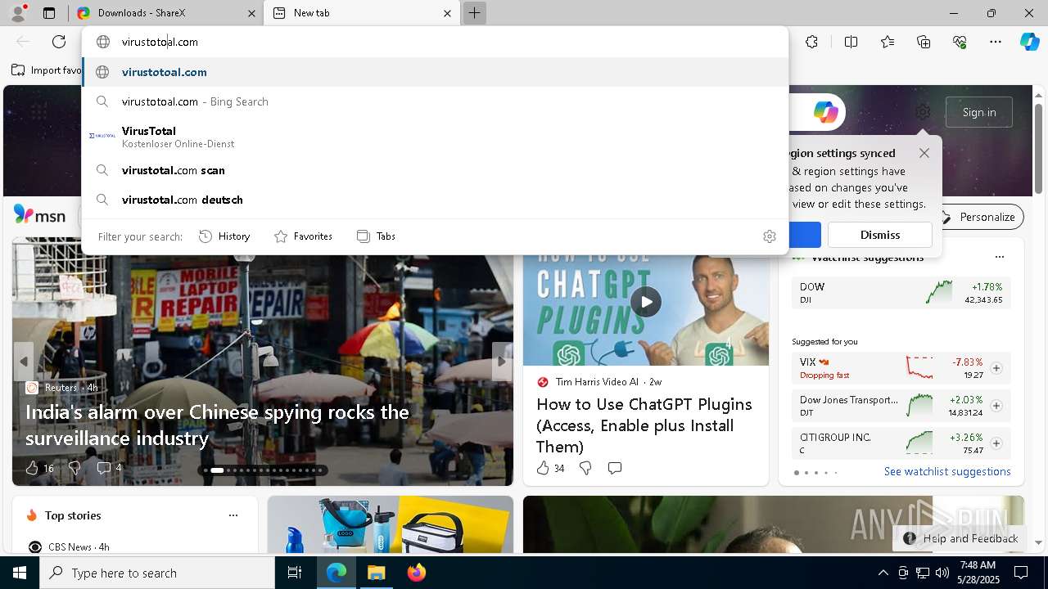Add Dow Jones Transport to the watchlist
Viewport: 1048px width, 589px height.
(x=996, y=406)
